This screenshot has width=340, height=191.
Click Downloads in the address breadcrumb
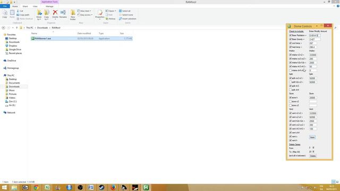[42, 28]
